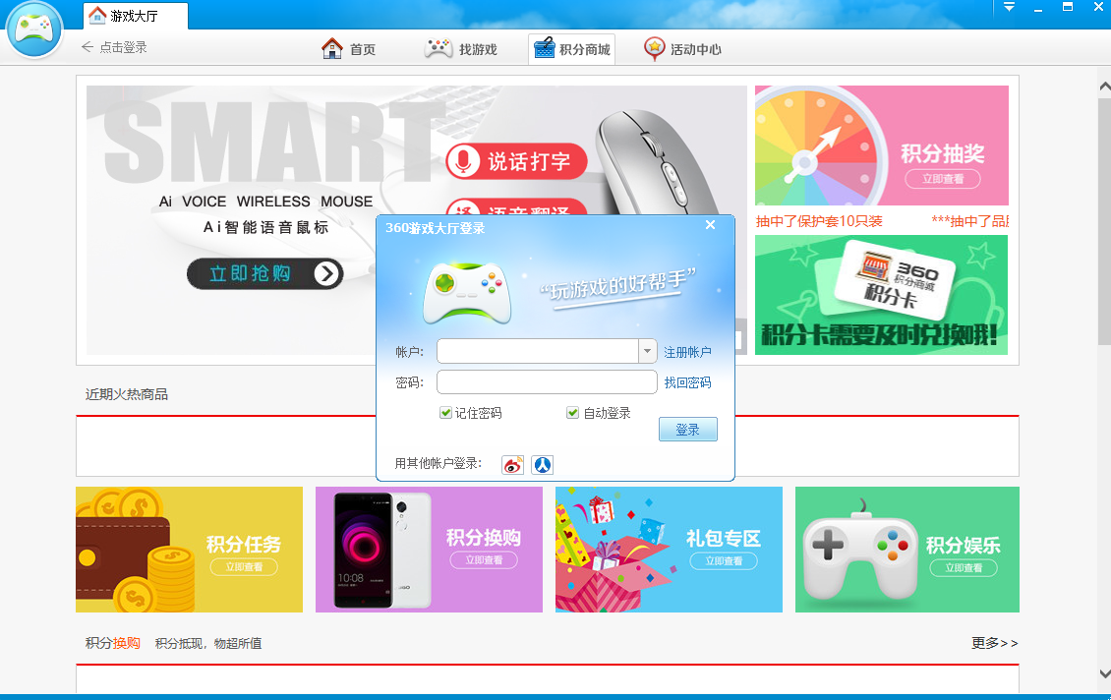Click the scrollbar up arrow
Screen dimensions: 1111x700
[x=1104, y=87]
